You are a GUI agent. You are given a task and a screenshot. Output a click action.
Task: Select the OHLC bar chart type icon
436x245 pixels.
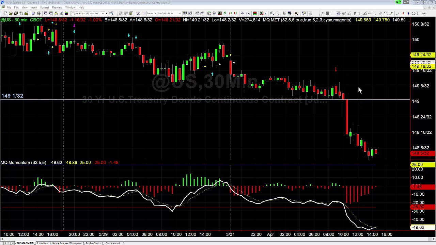pos(225,13)
